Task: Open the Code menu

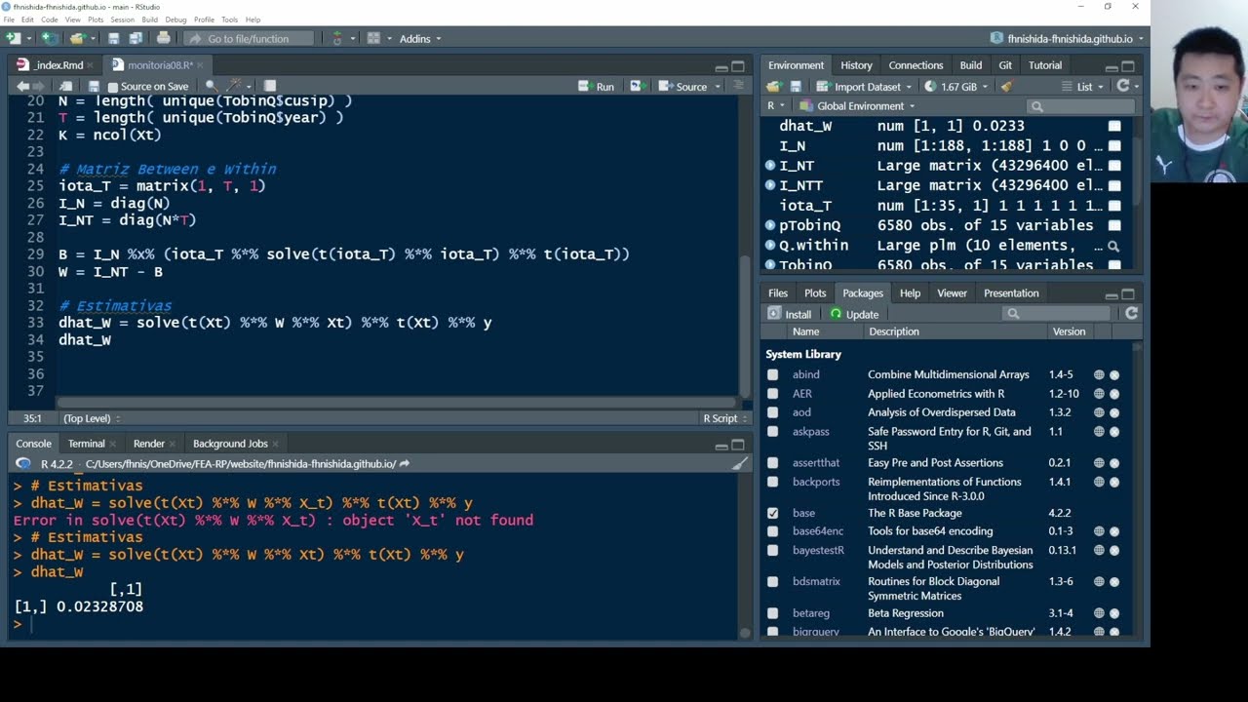Action: pyautogui.click(x=49, y=19)
